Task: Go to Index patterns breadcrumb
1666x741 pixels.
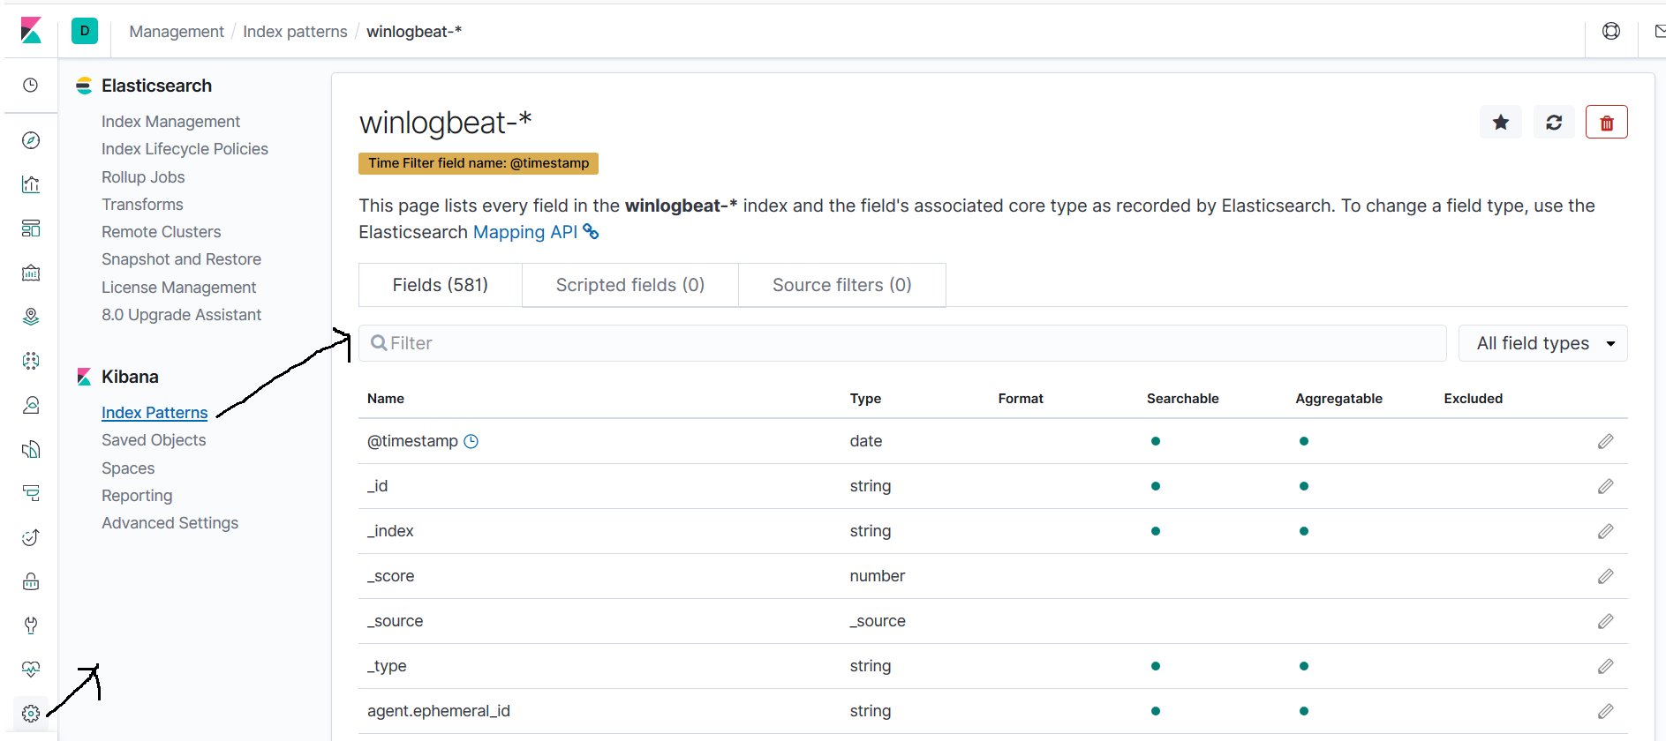Action: 295,32
